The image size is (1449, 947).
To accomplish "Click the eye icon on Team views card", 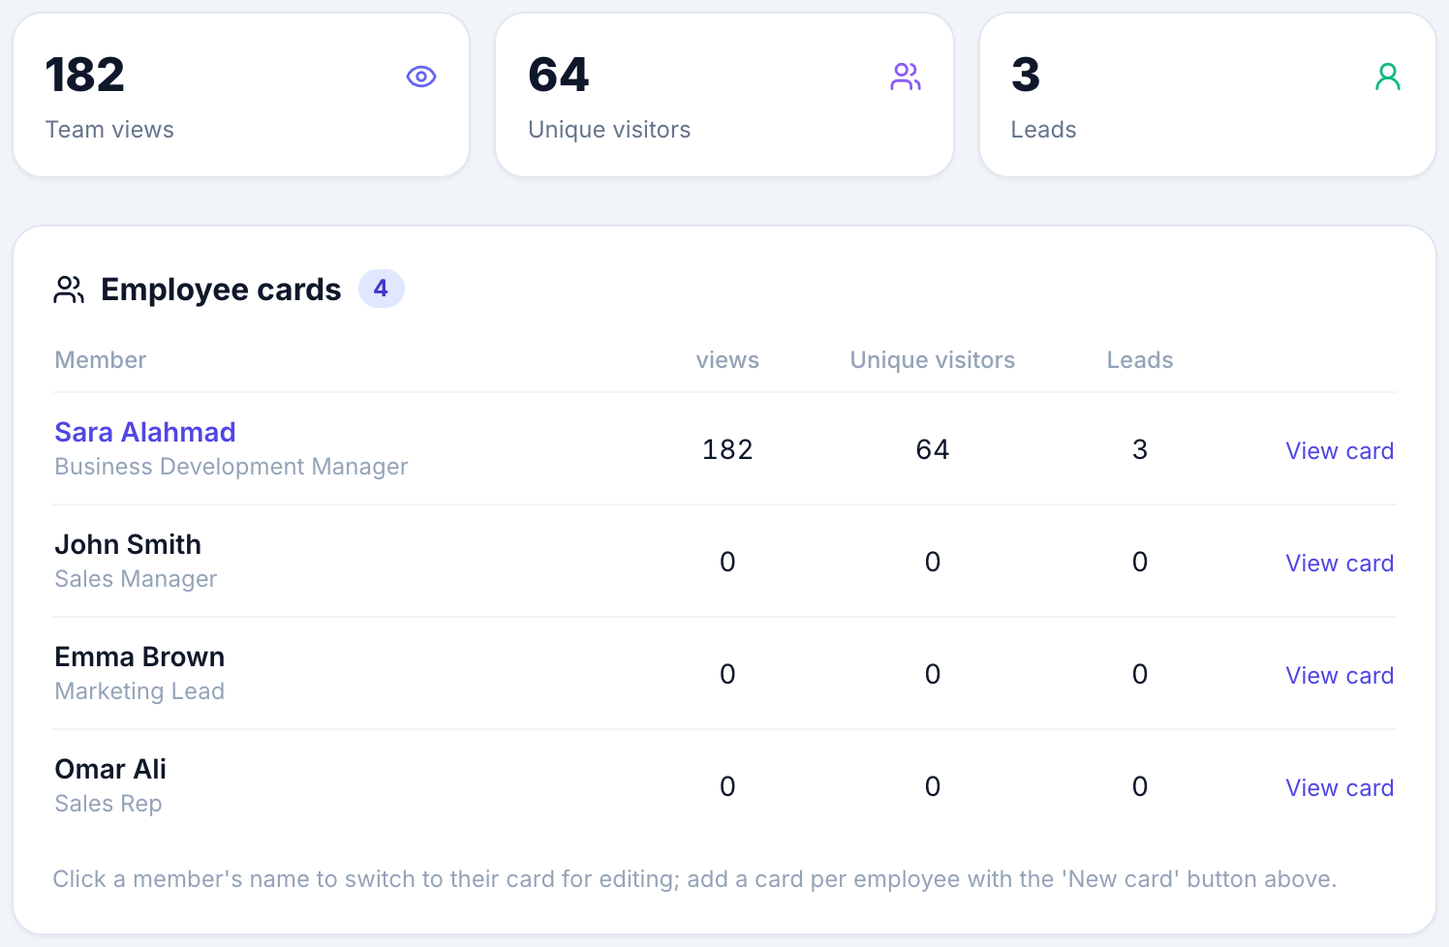I will pyautogui.click(x=421, y=76).
